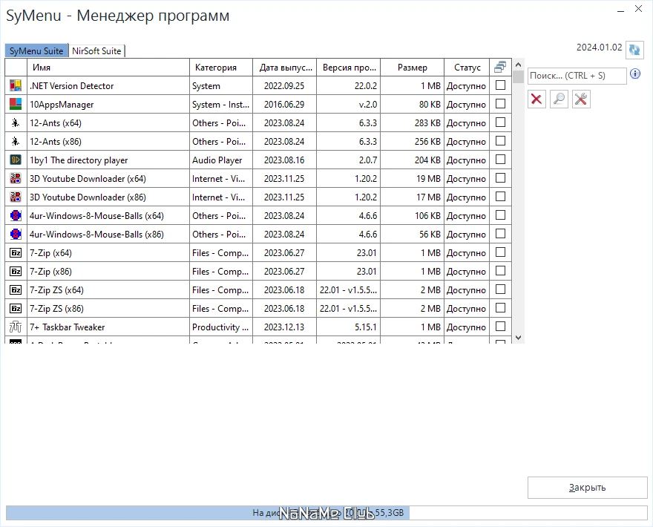653x527 pixels.
Task: Select the SyMenu Suite tab
Action: pyautogui.click(x=36, y=51)
